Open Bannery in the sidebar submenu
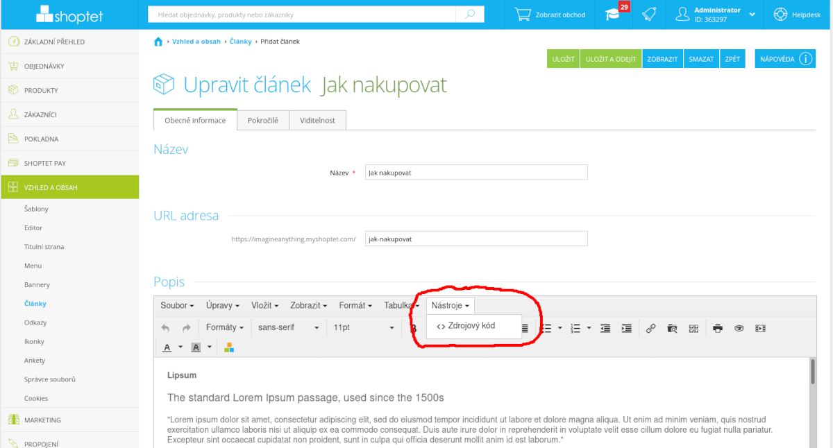The width and height of the screenshot is (833, 448). [37, 284]
